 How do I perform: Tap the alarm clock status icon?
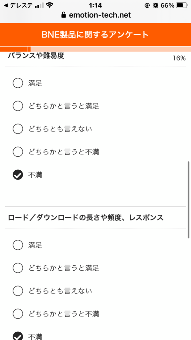point(156,6)
